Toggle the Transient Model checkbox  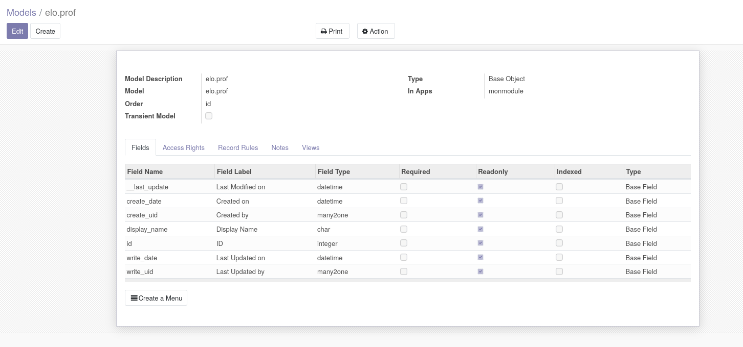pyautogui.click(x=209, y=116)
